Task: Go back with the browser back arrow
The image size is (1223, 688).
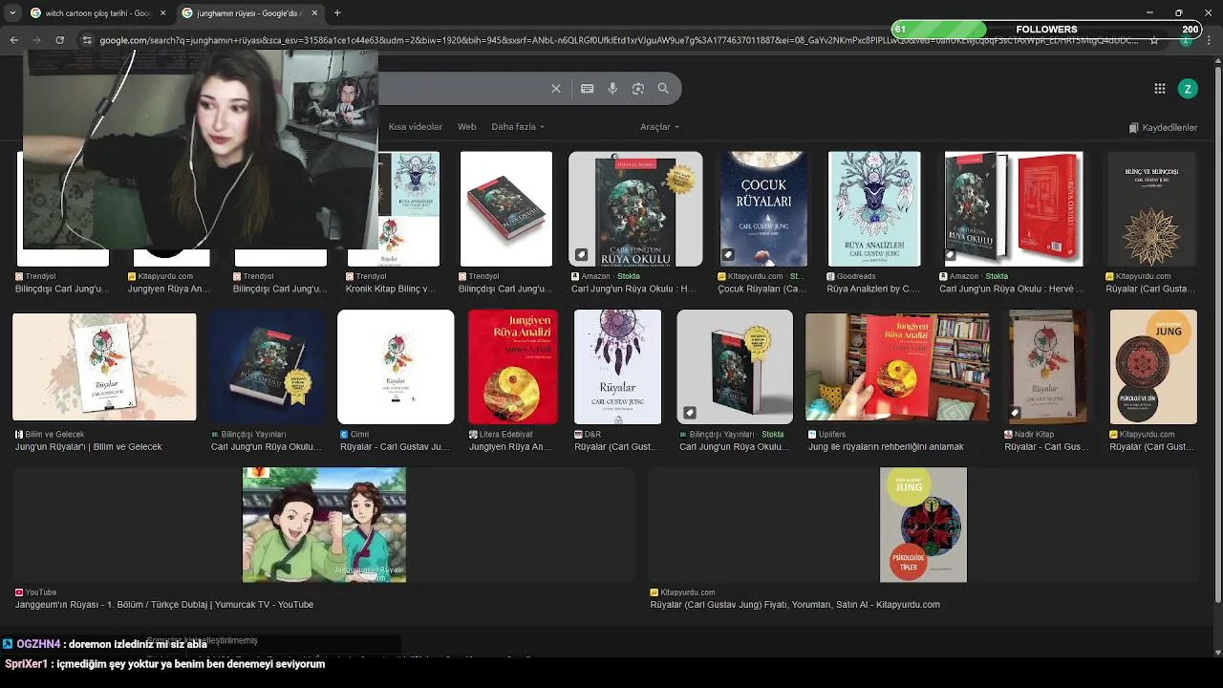Action: (x=13, y=40)
